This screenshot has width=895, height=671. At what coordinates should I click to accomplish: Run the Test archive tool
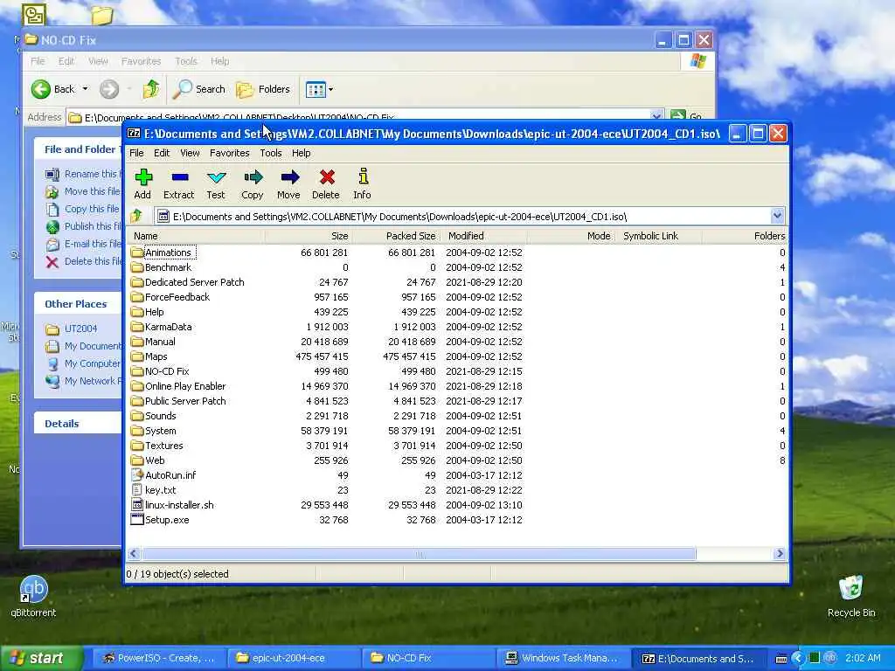click(x=216, y=183)
